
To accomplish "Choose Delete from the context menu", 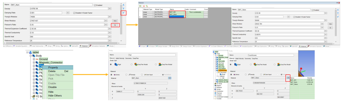I will coord(52,71).
